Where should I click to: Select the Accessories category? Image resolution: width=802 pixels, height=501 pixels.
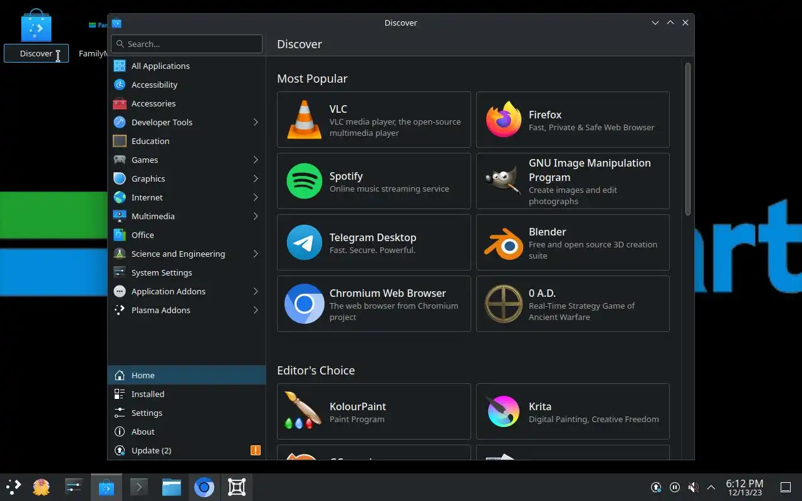coord(187,103)
